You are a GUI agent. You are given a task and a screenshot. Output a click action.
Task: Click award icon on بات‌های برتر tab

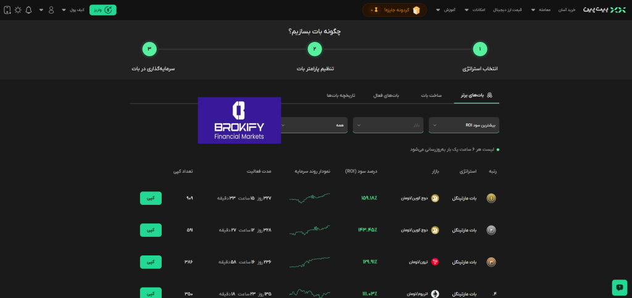point(490,96)
